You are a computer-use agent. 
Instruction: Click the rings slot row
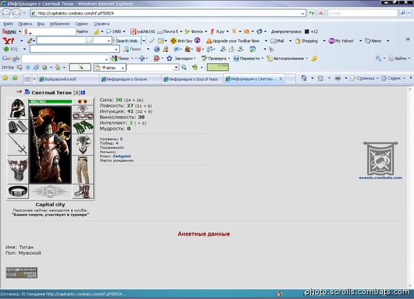tap(83, 116)
